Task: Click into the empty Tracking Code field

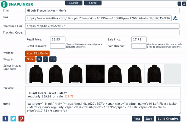Action: [x=102, y=32]
